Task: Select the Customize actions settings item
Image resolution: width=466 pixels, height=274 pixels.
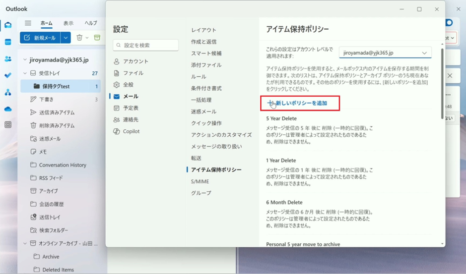Action: 221,135
